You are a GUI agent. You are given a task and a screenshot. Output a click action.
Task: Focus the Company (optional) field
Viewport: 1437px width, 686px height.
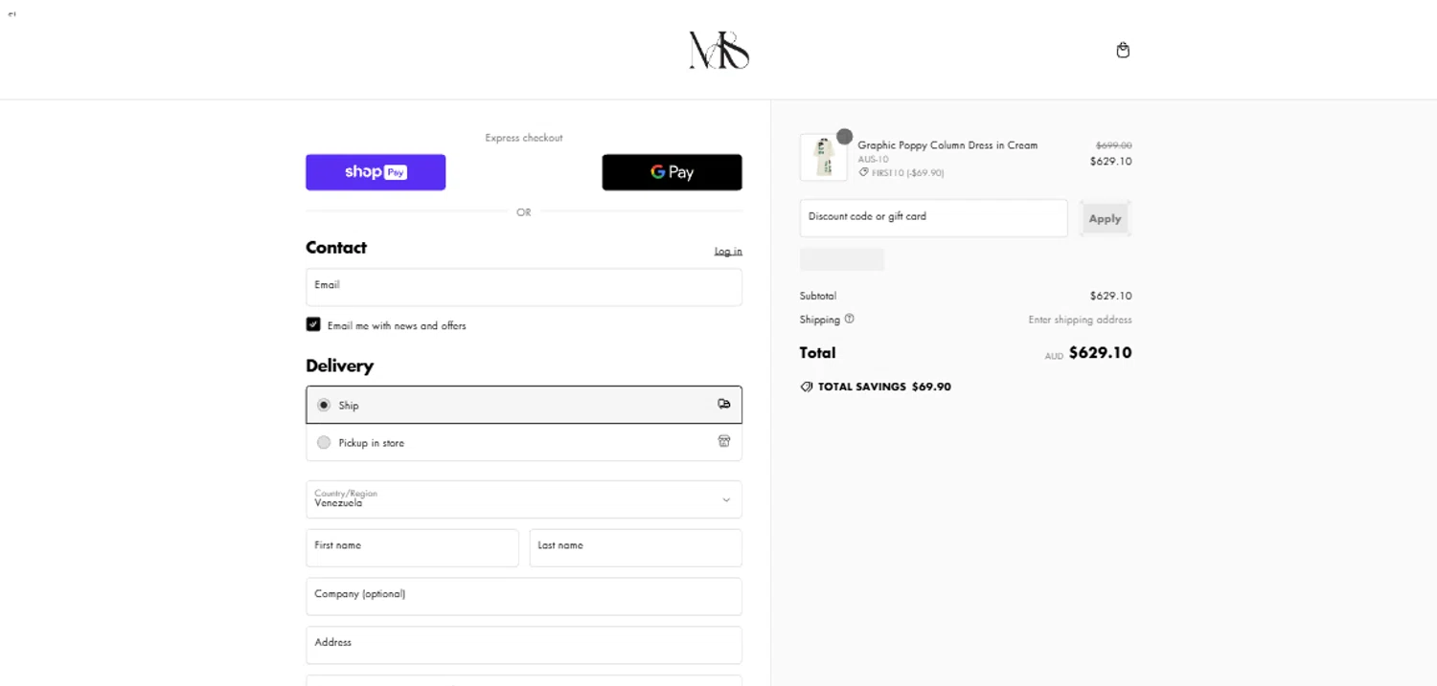click(524, 596)
